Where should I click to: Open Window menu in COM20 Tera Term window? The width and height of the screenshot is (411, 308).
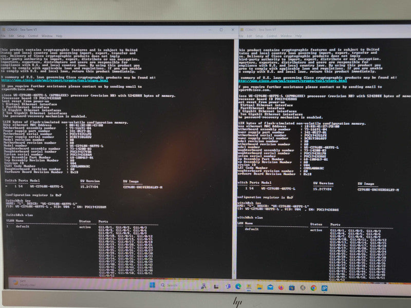tap(47, 36)
